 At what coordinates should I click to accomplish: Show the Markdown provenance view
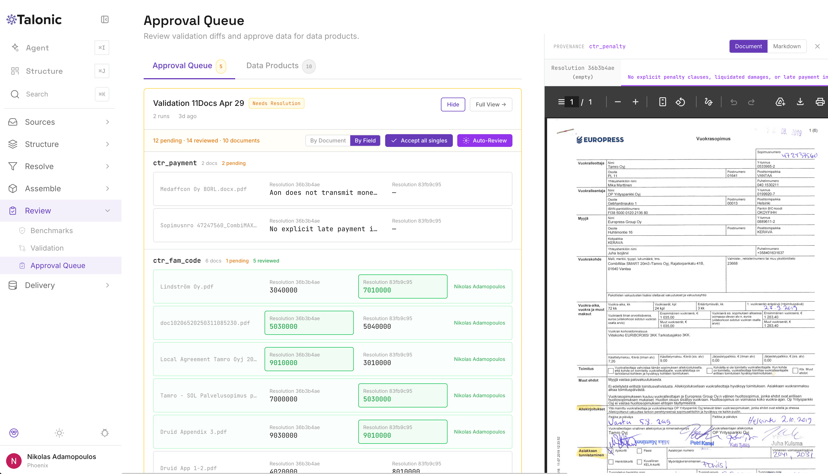pos(787,46)
